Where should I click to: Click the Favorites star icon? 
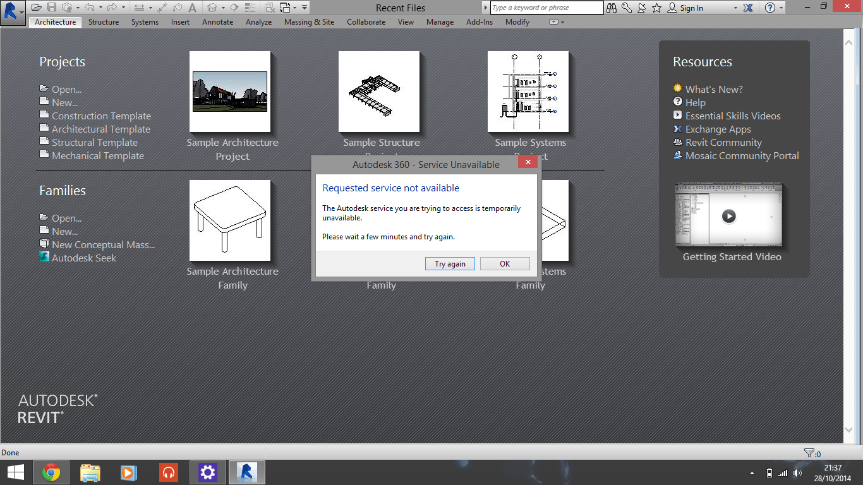click(x=656, y=8)
